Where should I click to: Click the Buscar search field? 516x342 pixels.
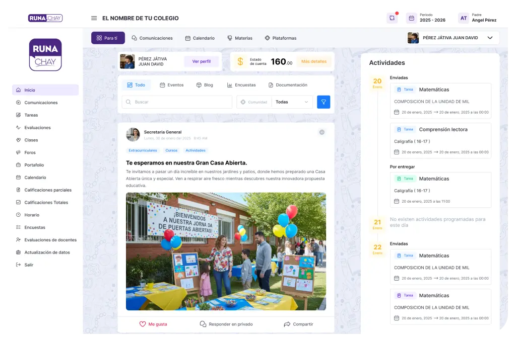click(x=177, y=102)
